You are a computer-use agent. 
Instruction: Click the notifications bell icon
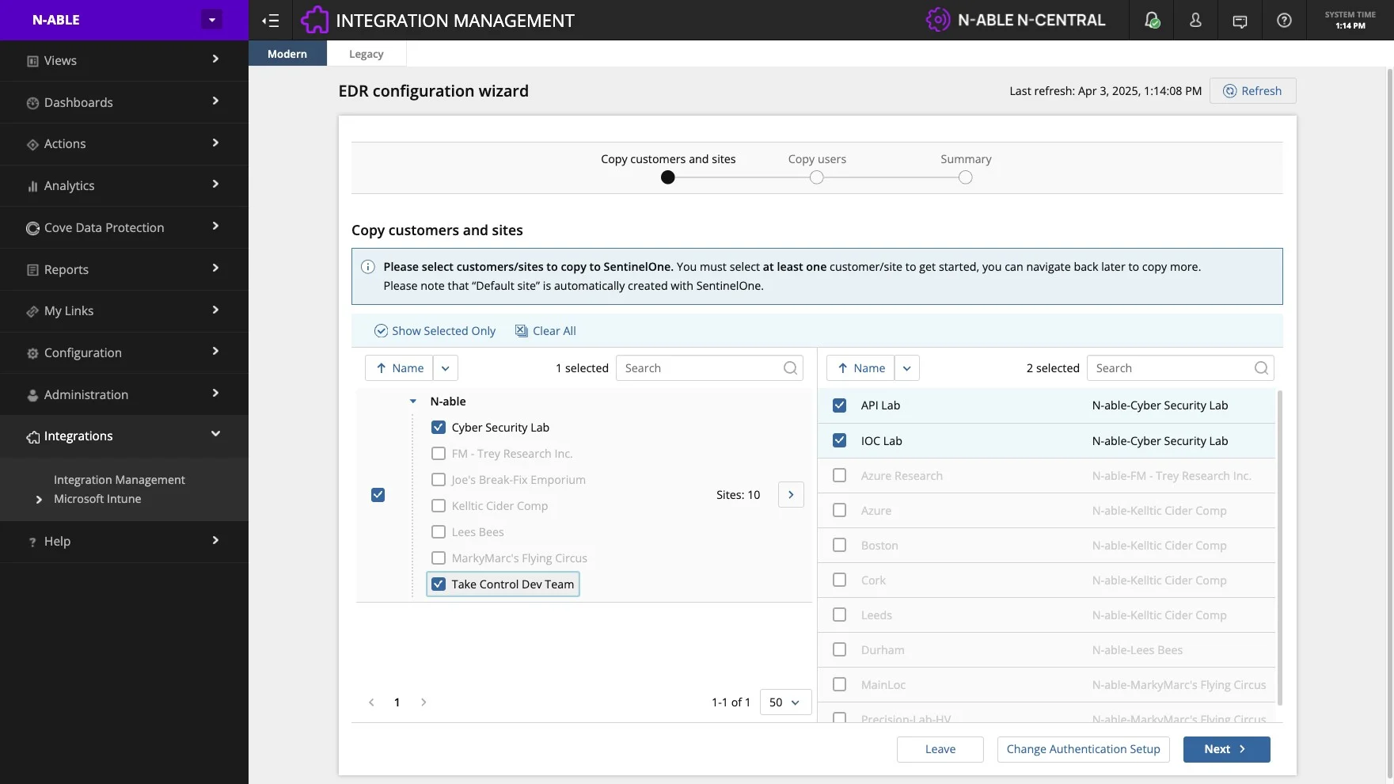coord(1152,21)
